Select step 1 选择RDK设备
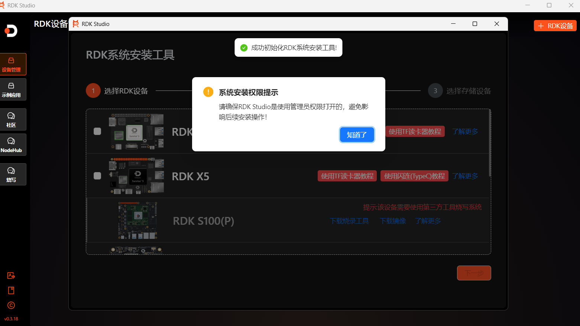Image resolution: width=580 pixels, height=326 pixels. pos(117,91)
